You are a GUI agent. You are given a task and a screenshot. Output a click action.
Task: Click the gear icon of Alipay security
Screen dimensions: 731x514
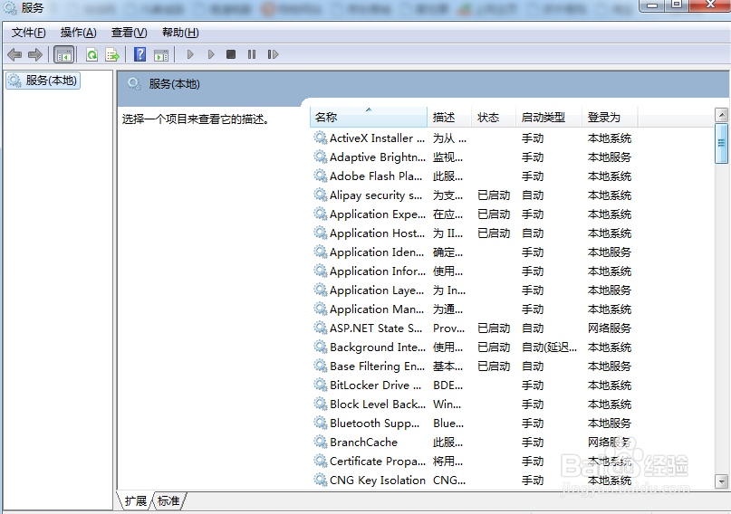(321, 195)
